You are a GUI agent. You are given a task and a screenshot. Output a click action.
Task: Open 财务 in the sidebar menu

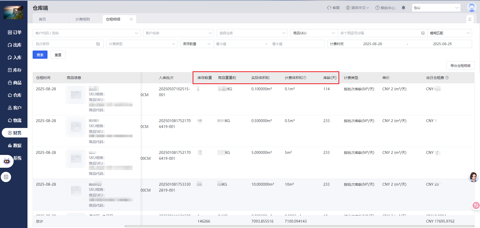pos(15,133)
